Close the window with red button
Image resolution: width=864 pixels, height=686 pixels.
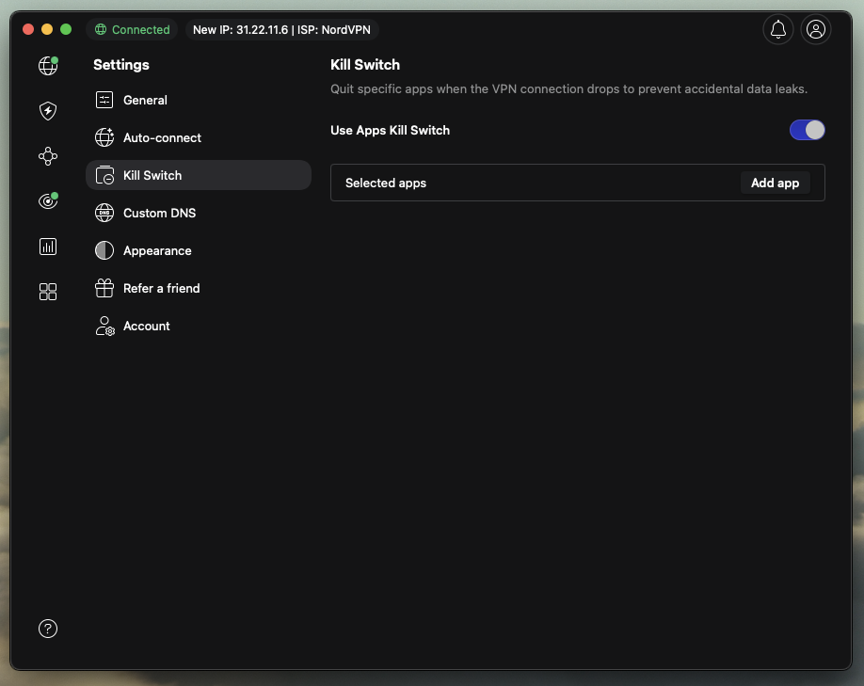(x=28, y=29)
